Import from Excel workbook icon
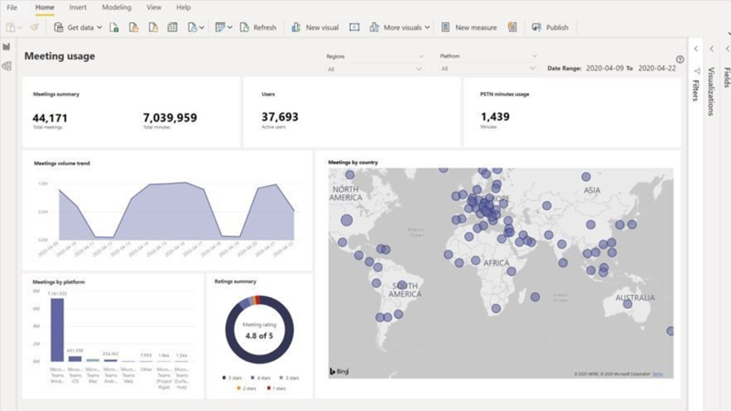Image resolution: width=731 pixels, height=411 pixels. [x=113, y=27]
